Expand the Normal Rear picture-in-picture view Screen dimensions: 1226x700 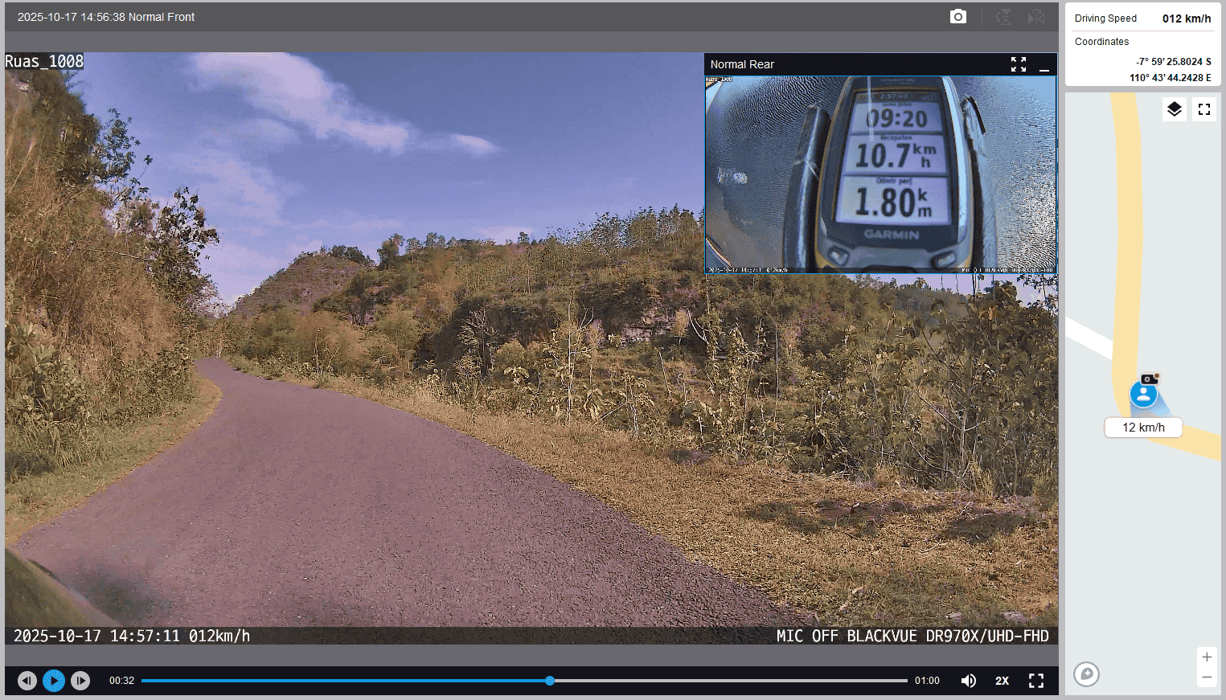tap(1019, 64)
